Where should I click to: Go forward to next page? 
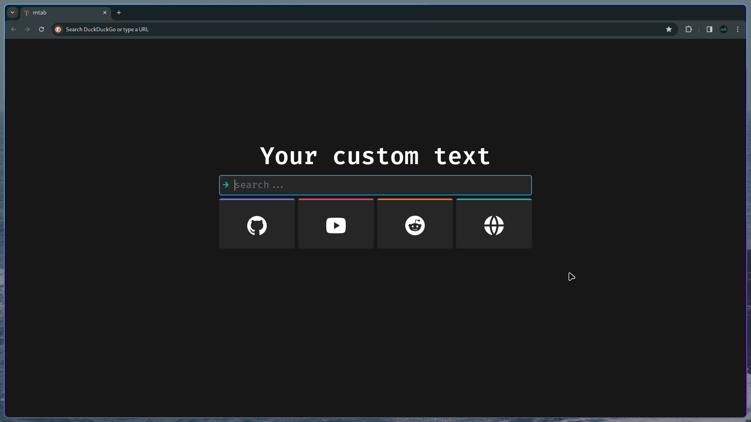point(27,29)
